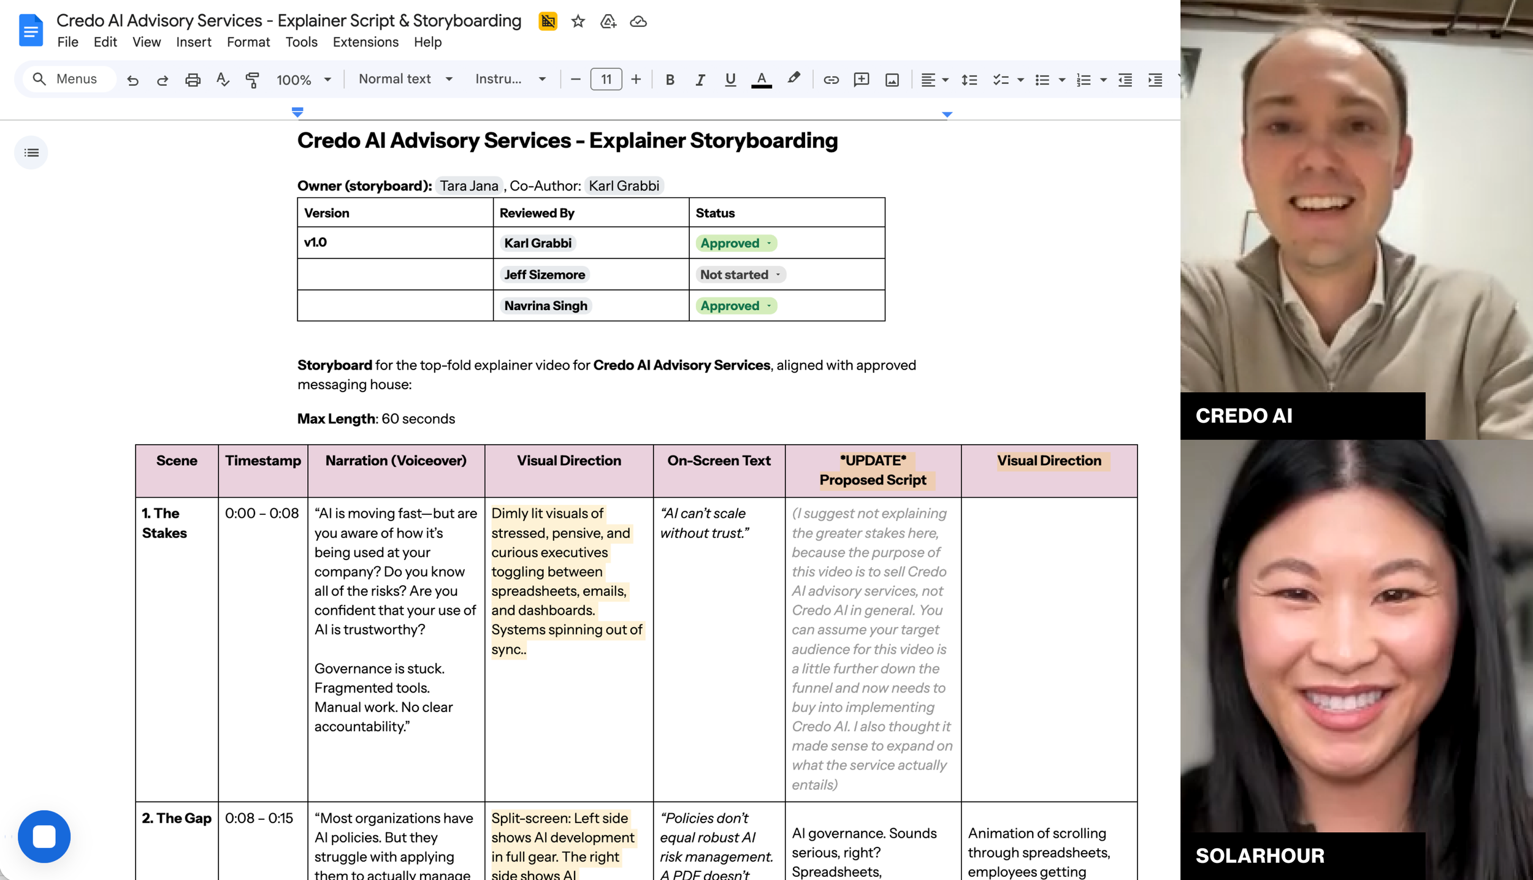Click the print icon
Image resolution: width=1533 pixels, height=880 pixels.
[x=193, y=80]
